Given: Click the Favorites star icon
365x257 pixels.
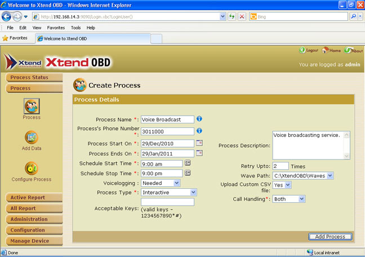Looking at the screenshot, I should coord(5,38).
